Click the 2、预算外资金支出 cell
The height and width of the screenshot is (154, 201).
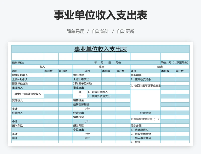click(102, 96)
